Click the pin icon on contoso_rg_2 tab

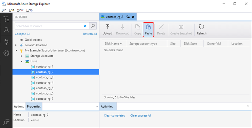[128, 17]
